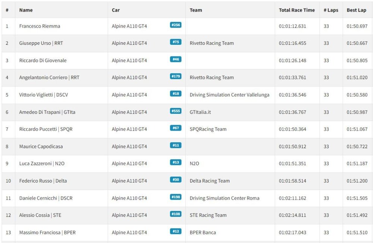The image size is (373, 243).
Task: Click team SPQRacing Team
Action: [208, 129]
